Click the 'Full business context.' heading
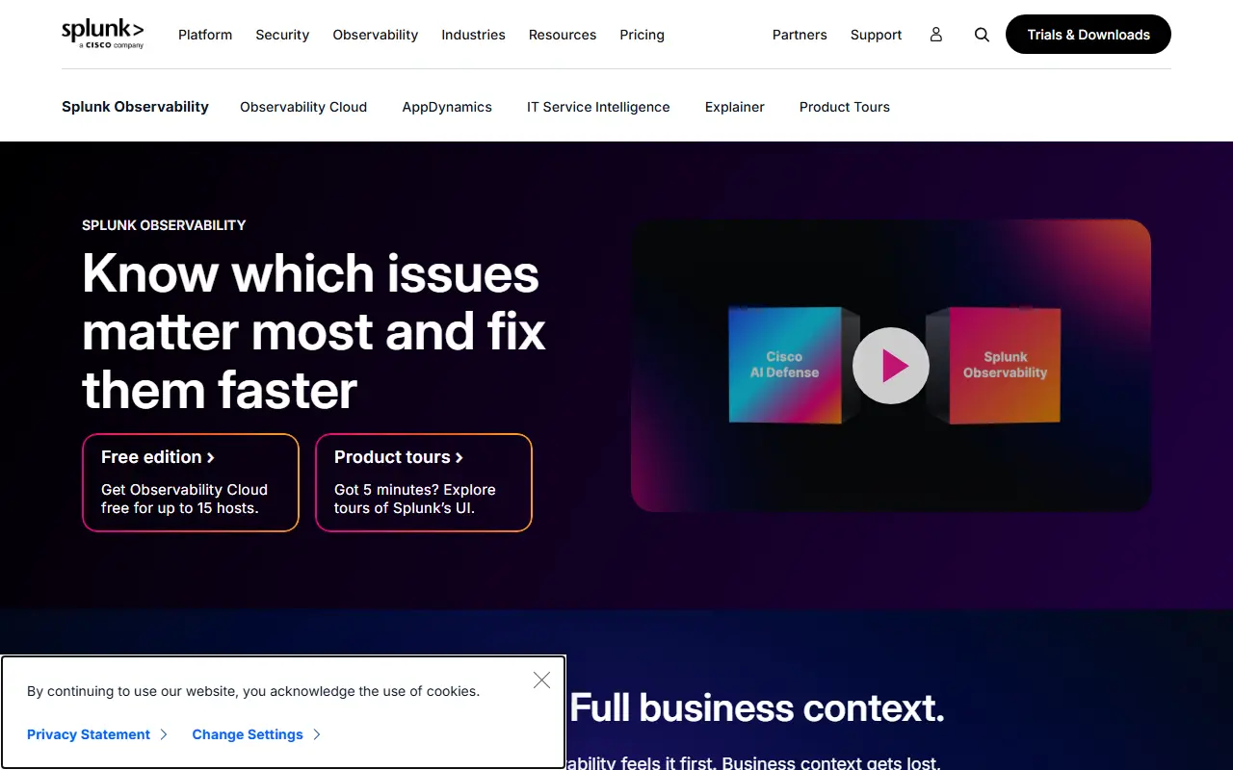This screenshot has width=1233, height=770. tap(757, 707)
